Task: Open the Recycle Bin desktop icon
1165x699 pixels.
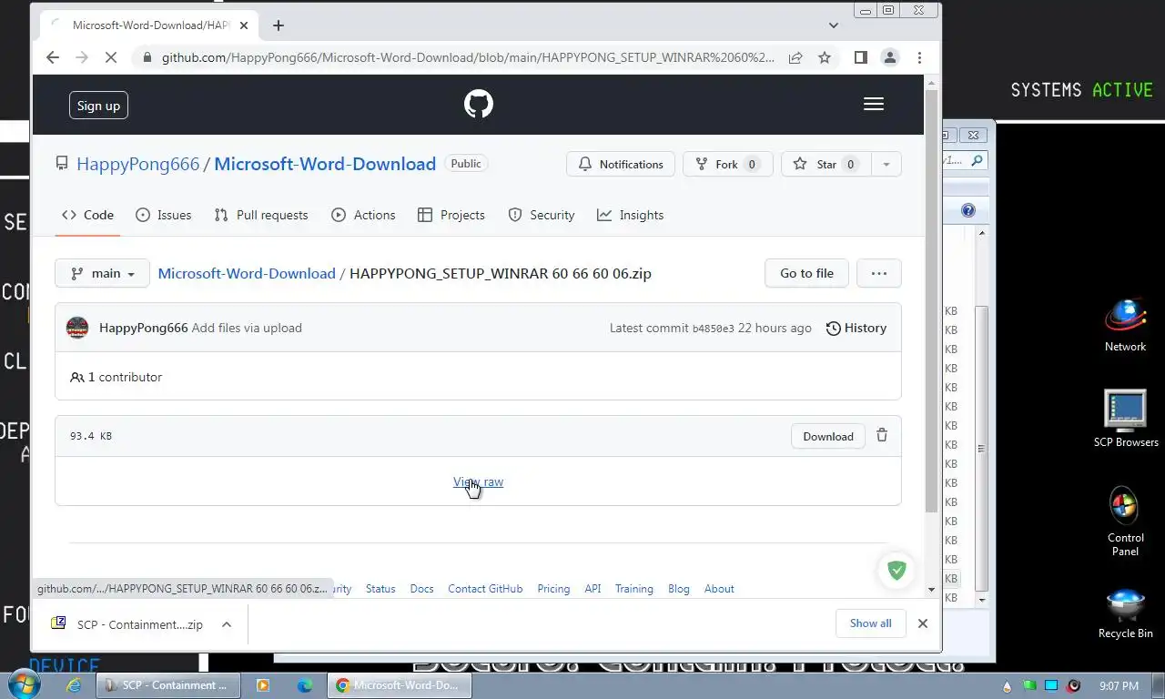Action: (x=1126, y=613)
